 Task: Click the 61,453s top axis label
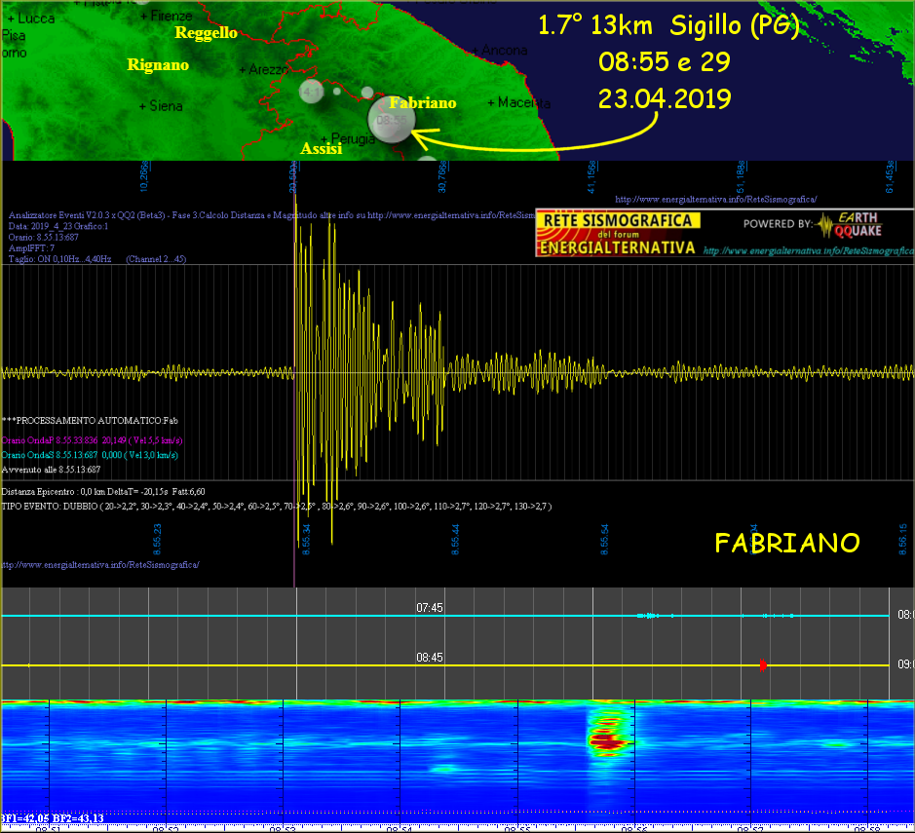point(890,176)
